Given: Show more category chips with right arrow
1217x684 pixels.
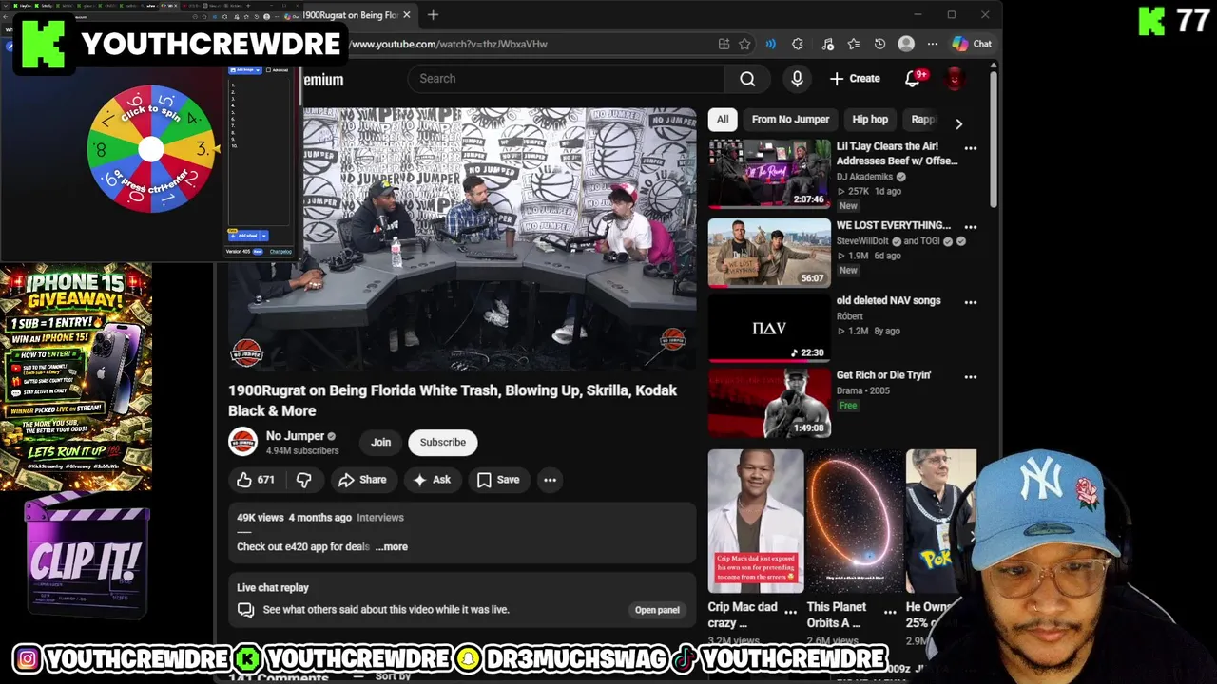Looking at the screenshot, I should coord(958,124).
